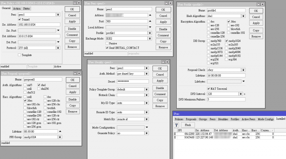Click the Port field in IPsec Peer
Image resolution: width=286 pixels, height=159 pixels.
tap(126, 21)
